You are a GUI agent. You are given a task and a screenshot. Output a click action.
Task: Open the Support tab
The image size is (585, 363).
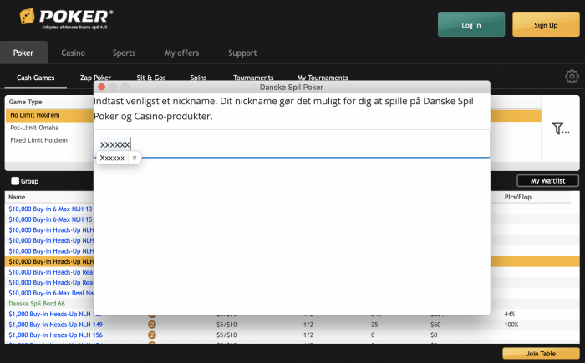pyautogui.click(x=242, y=53)
